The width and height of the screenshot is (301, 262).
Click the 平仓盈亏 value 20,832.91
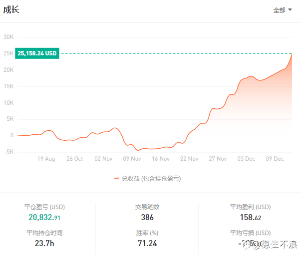coord(44,218)
